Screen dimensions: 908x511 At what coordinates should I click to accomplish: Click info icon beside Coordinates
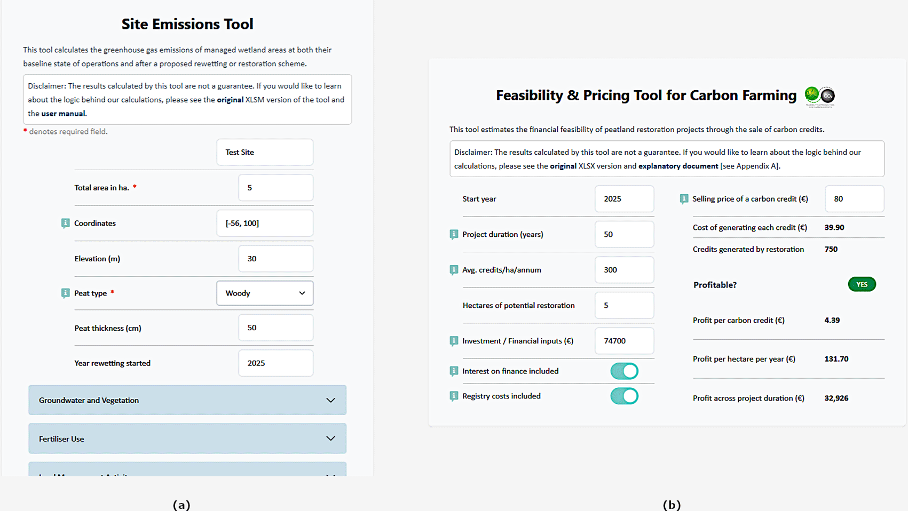(65, 223)
